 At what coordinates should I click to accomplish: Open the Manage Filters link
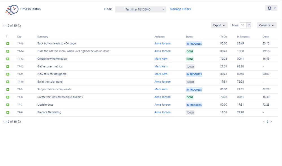(x=180, y=9)
